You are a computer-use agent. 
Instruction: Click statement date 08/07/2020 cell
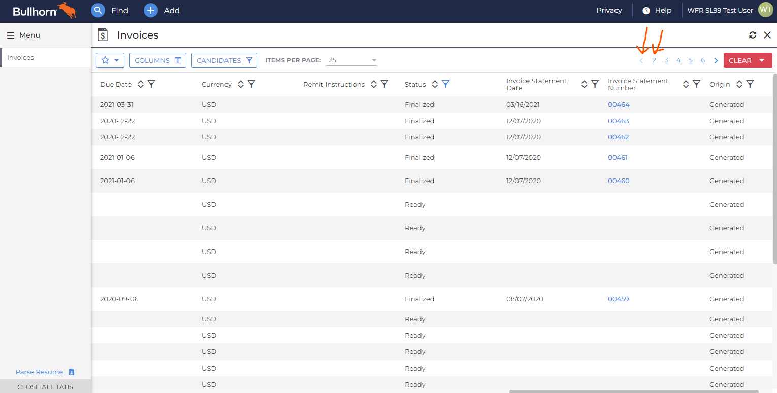[x=525, y=299]
